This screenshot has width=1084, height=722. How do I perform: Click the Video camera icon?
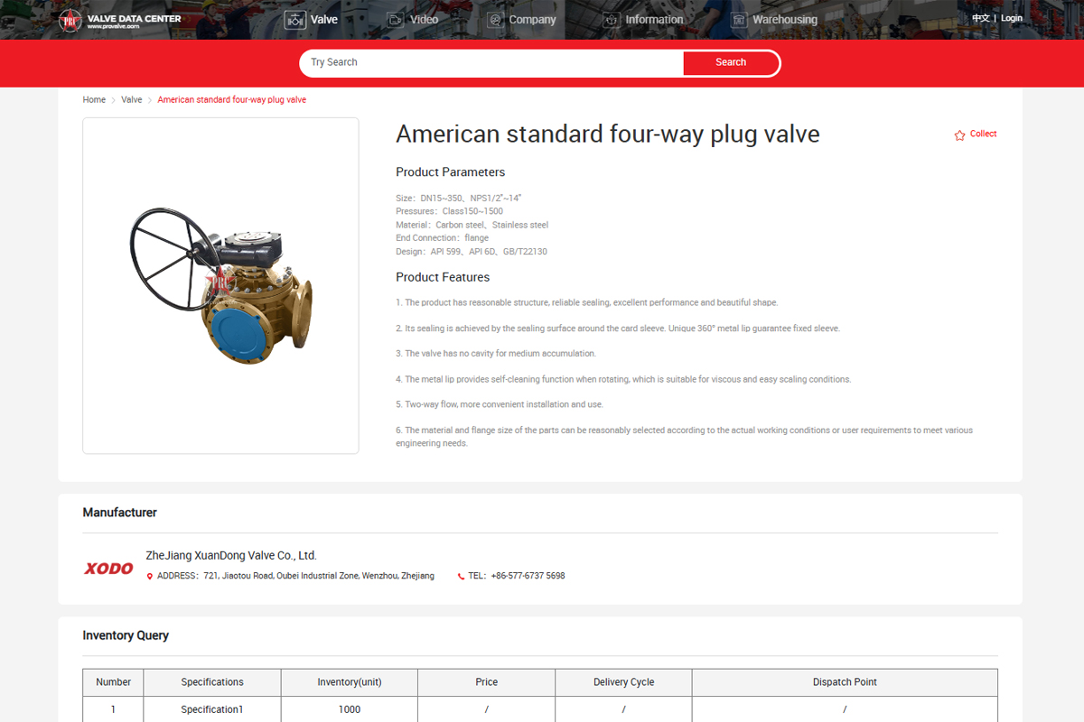click(395, 20)
